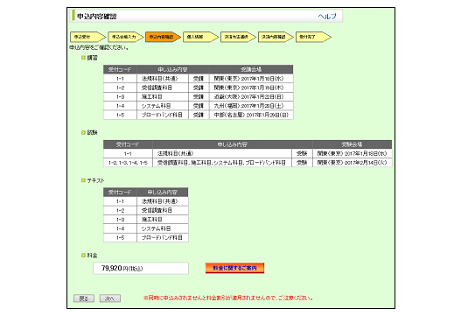Select the 受付完了 step arrow
This screenshot has width=475, height=316.
point(313,37)
